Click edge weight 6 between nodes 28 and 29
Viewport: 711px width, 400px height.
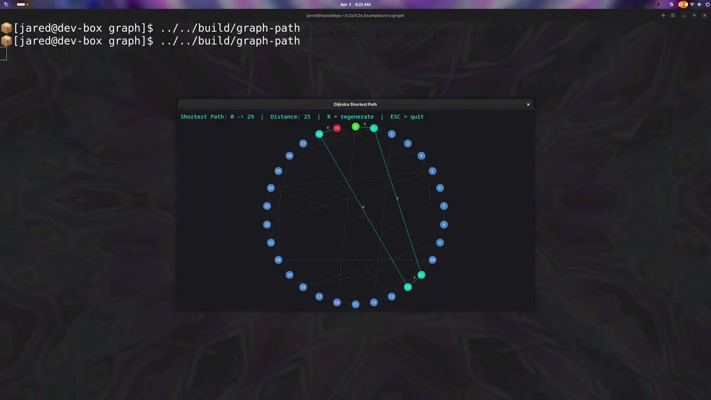click(x=328, y=128)
